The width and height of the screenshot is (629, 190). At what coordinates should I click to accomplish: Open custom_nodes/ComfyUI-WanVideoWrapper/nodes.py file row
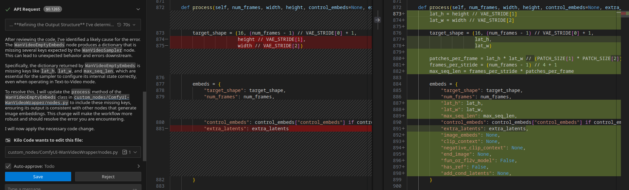click(x=73, y=152)
